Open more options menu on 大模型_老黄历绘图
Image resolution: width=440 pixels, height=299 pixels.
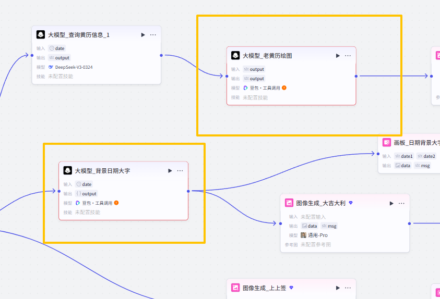pos(348,56)
